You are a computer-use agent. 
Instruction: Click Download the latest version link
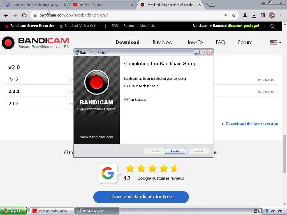[x=250, y=124]
